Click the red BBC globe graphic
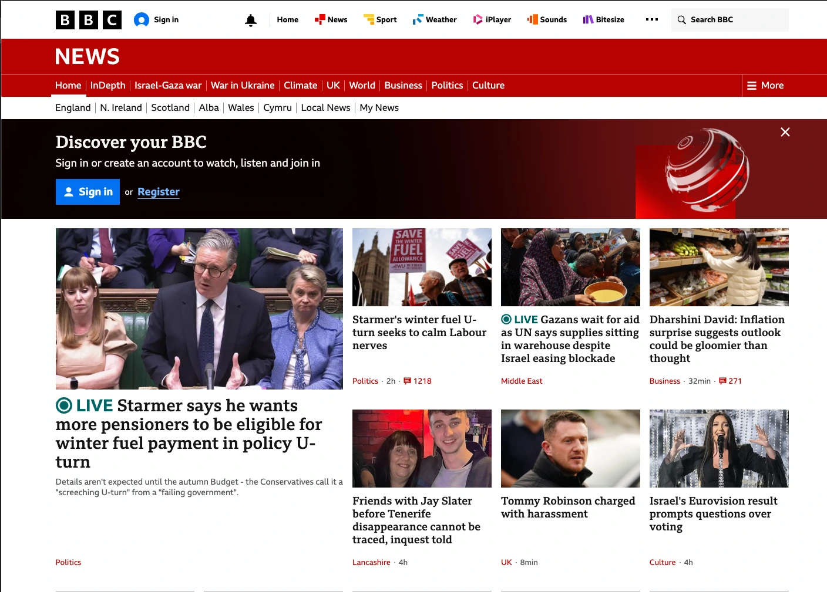Viewport: 827px width, 592px height. coord(707,170)
